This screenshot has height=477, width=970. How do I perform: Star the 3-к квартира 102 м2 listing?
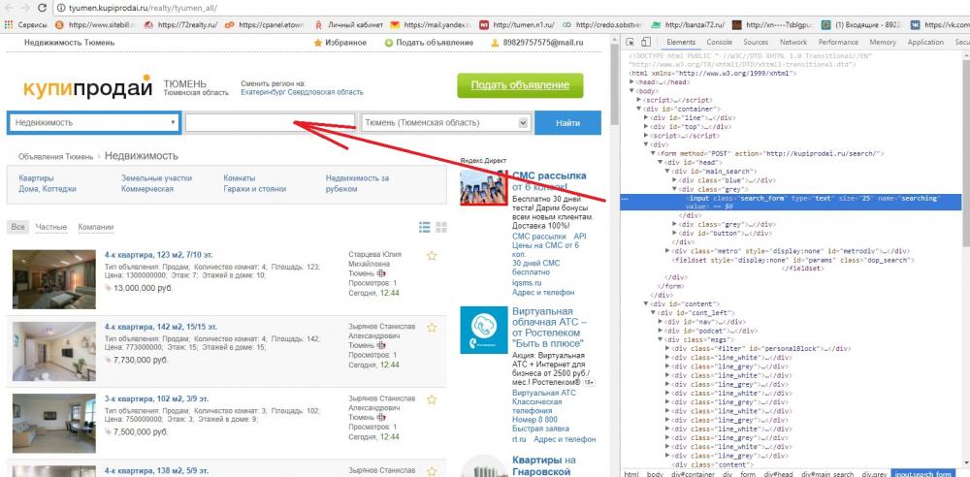click(x=432, y=399)
